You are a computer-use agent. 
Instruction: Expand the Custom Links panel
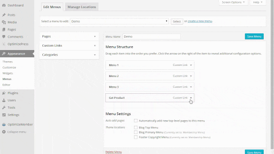[x=69, y=46]
